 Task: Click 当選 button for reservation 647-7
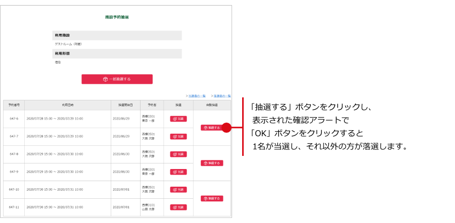coord(178,137)
